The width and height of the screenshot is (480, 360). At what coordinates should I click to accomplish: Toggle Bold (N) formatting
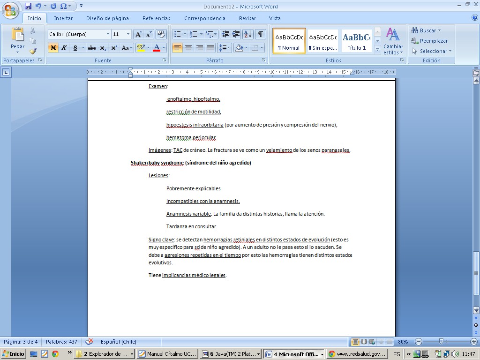pos(53,48)
